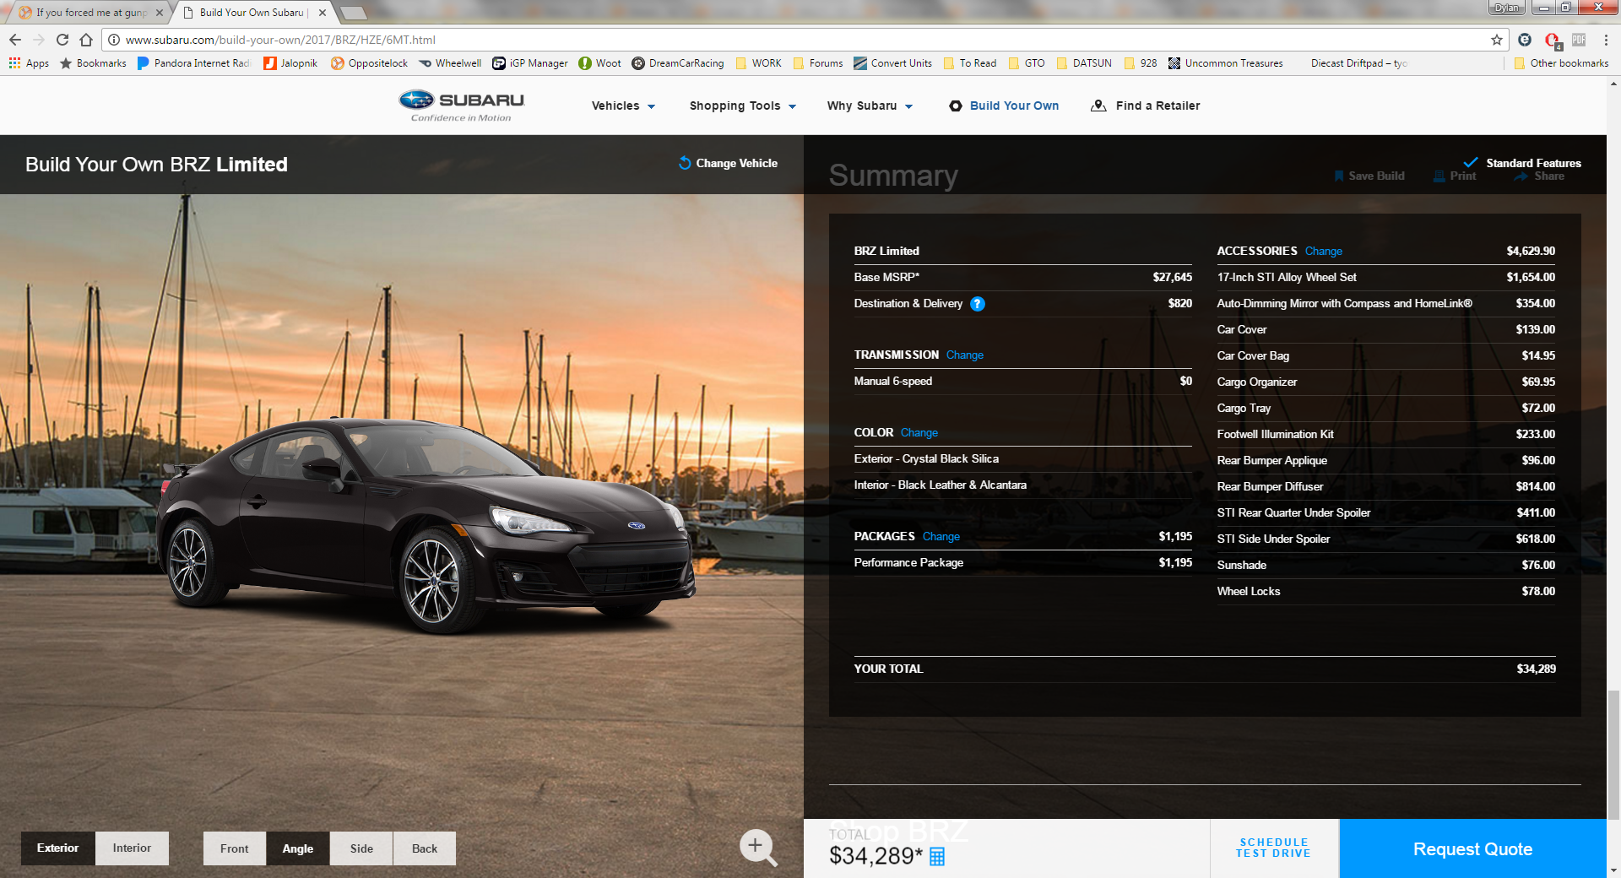The image size is (1621, 878).
Task: Open Chrome three-dot menu
Action: click(1606, 40)
